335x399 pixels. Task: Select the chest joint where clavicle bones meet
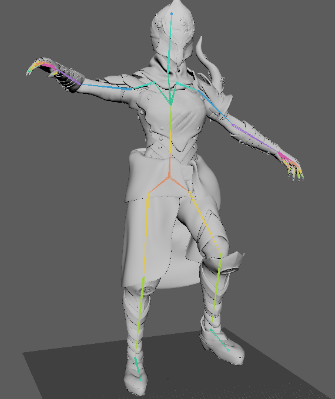click(x=170, y=104)
